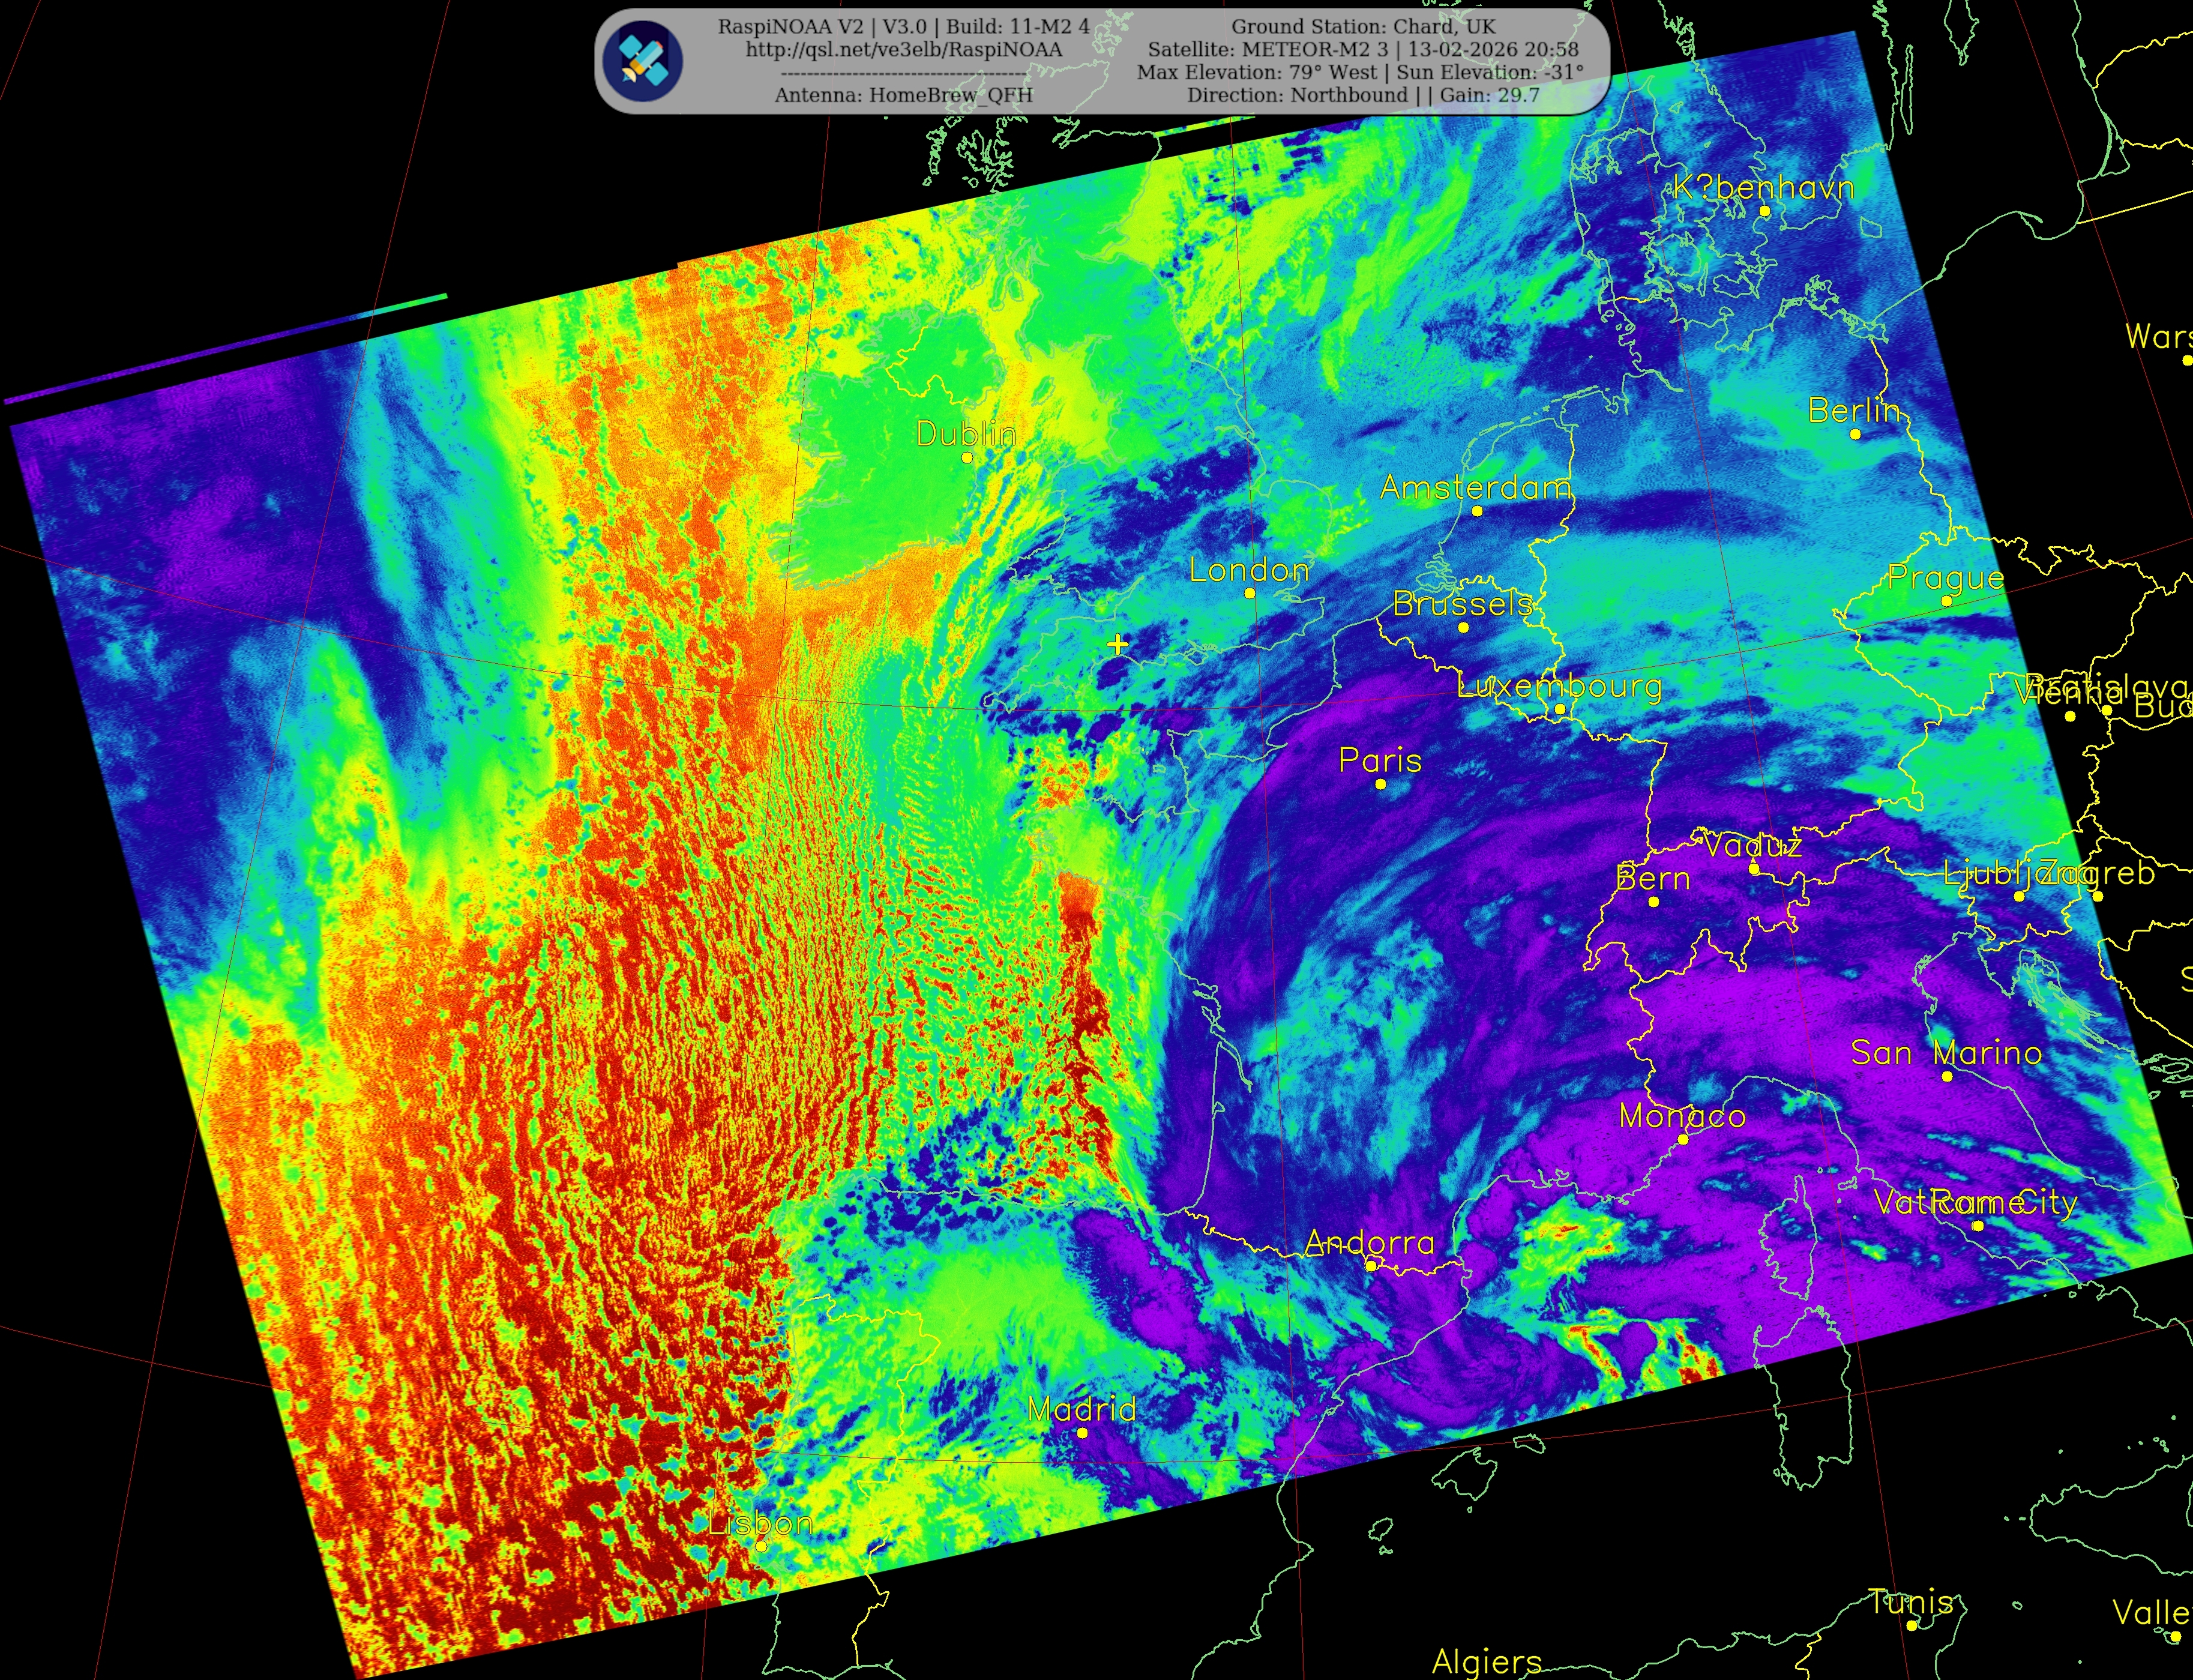Click the San Marino map label

click(1946, 1053)
